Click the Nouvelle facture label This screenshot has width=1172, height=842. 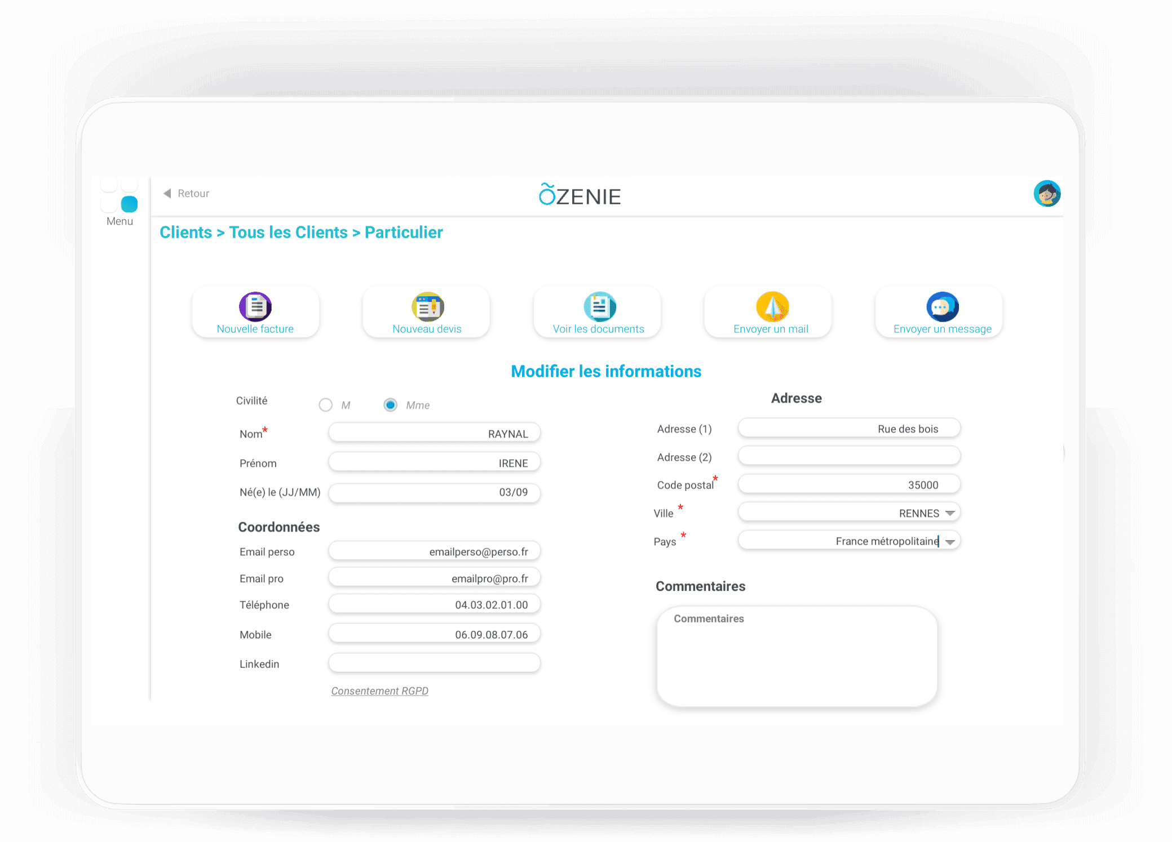(255, 329)
